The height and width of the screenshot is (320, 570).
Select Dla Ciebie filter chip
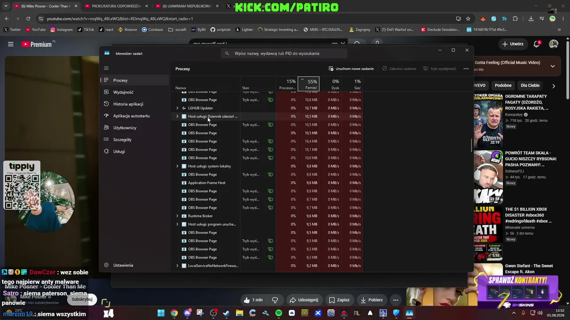click(x=530, y=85)
